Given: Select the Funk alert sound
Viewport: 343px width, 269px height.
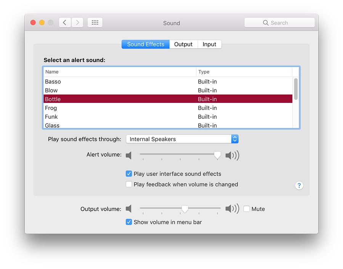Looking at the screenshot, I should tap(168, 117).
